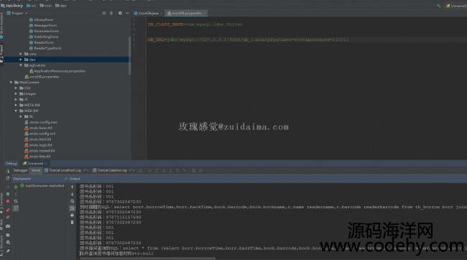Open the Debugger tab
Image resolution: width=467 pixels, height=260 pixels.
[x=20, y=170]
